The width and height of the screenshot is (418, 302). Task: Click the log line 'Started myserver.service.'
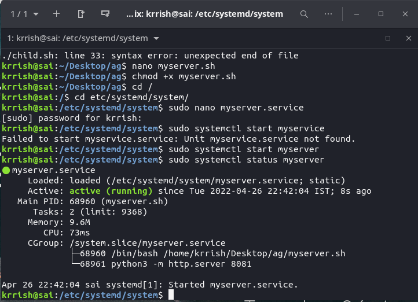(x=233, y=285)
